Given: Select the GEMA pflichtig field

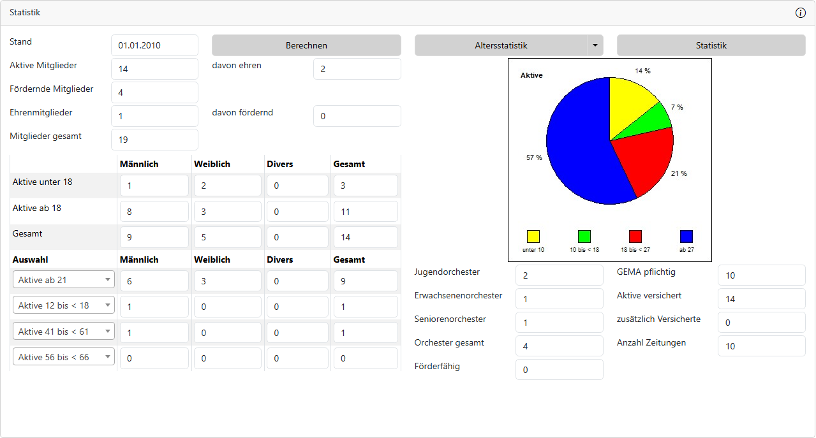Looking at the screenshot, I should coord(761,275).
